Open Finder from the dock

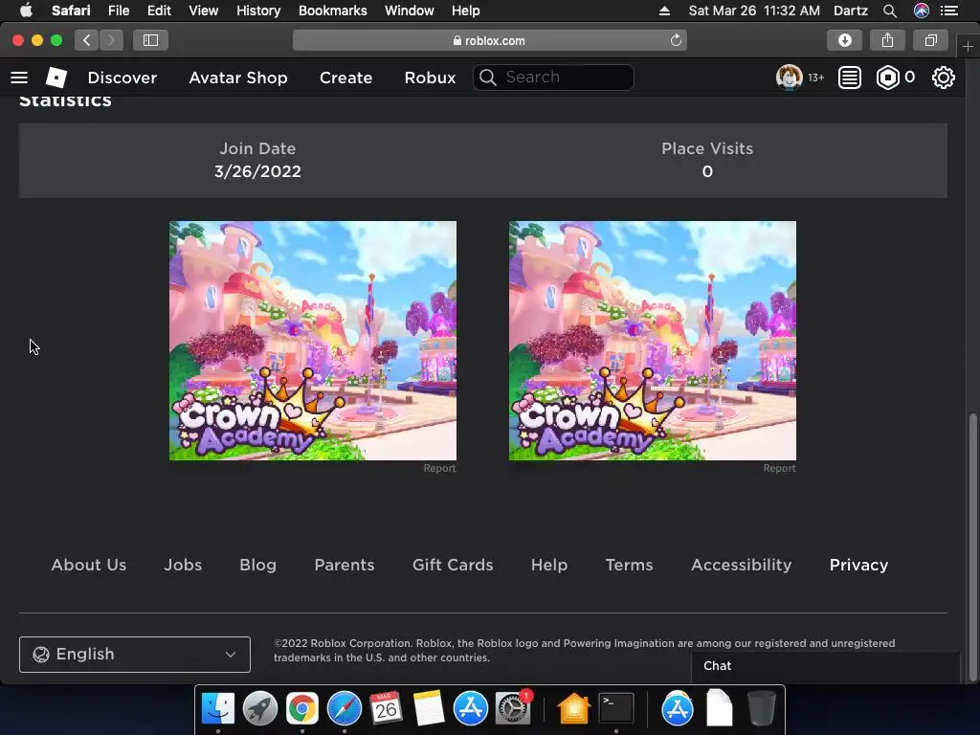click(218, 708)
